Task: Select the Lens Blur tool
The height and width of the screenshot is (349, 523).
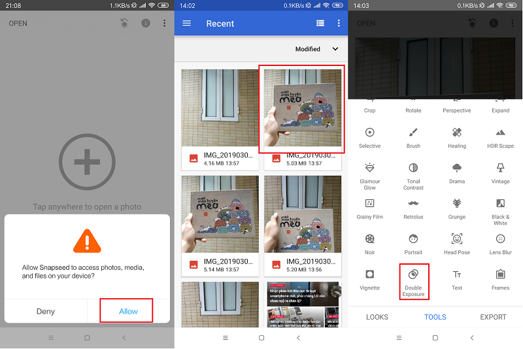Action: 500,244
